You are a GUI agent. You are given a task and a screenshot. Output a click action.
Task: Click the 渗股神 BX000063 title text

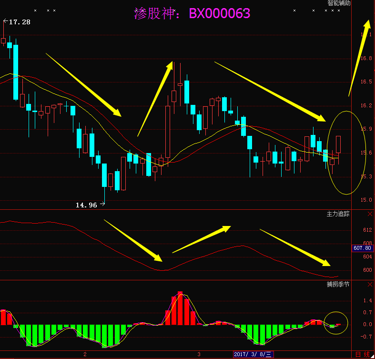192,14
